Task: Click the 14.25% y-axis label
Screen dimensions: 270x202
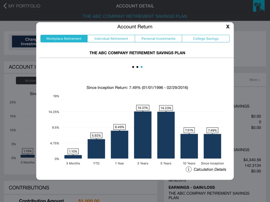Action: [54, 112]
